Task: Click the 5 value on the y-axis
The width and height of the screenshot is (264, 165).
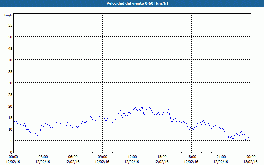Action: pos(11,141)
